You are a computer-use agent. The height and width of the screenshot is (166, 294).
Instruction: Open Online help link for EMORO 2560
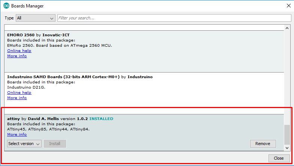point(19,51)
